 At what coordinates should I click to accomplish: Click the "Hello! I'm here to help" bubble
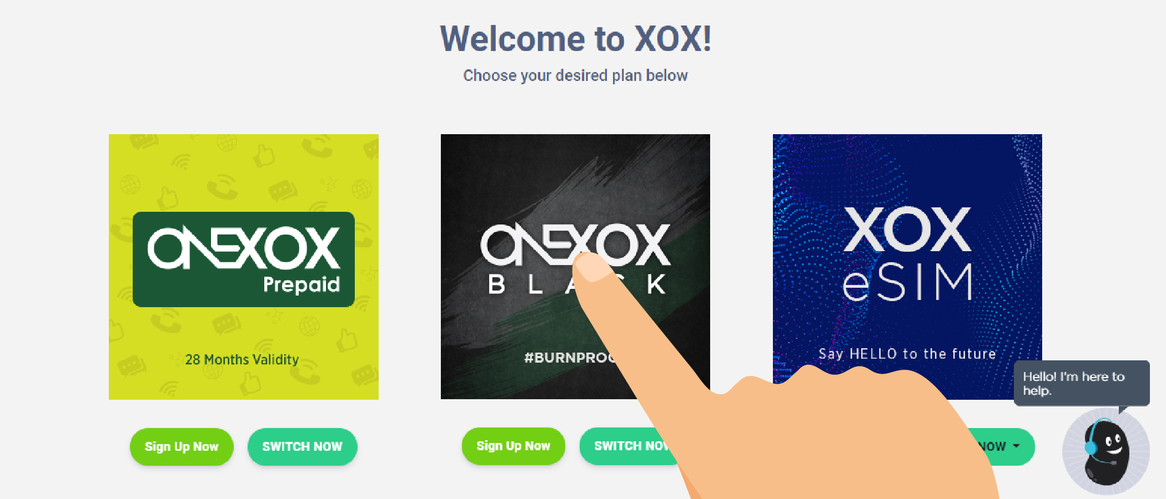pyautogui.click(x=1082, y=383)
